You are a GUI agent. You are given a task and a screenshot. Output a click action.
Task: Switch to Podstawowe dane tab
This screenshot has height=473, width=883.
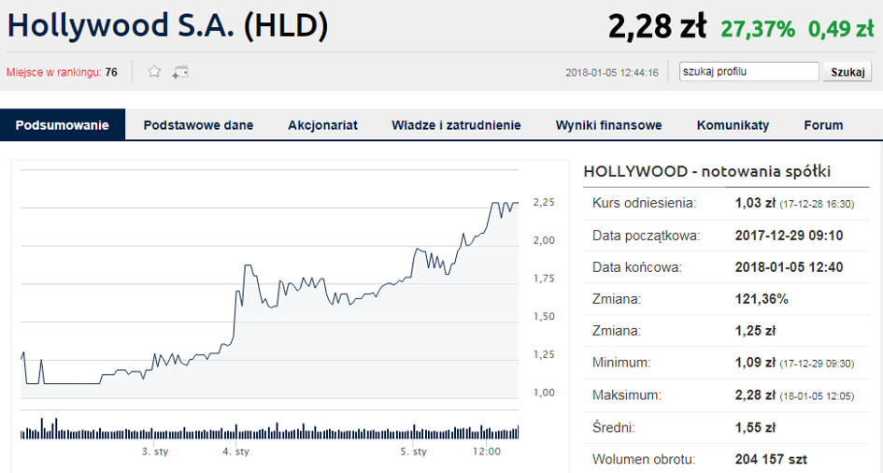click(x=198, y=125)
